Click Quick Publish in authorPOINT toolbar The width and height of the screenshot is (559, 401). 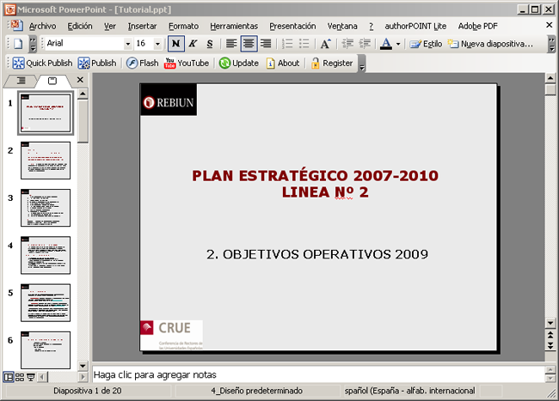tap(42, 63)
